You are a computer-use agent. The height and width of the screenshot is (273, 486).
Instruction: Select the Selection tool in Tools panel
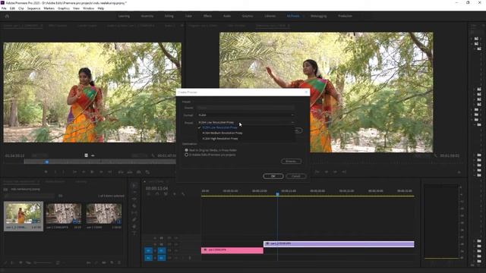tap(134, 185)
